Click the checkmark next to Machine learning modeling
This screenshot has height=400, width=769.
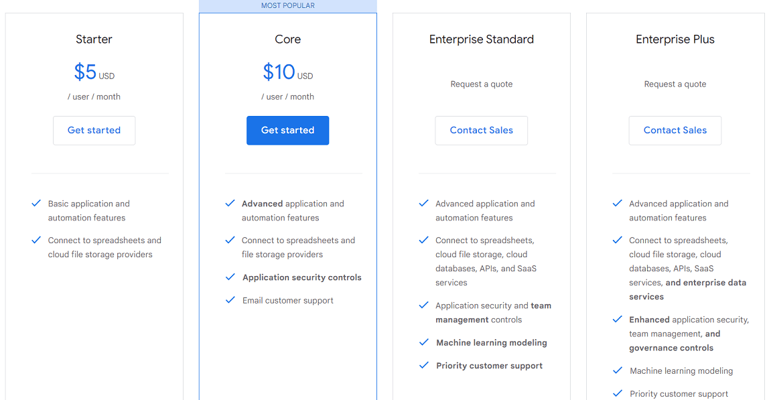(424, 342)
